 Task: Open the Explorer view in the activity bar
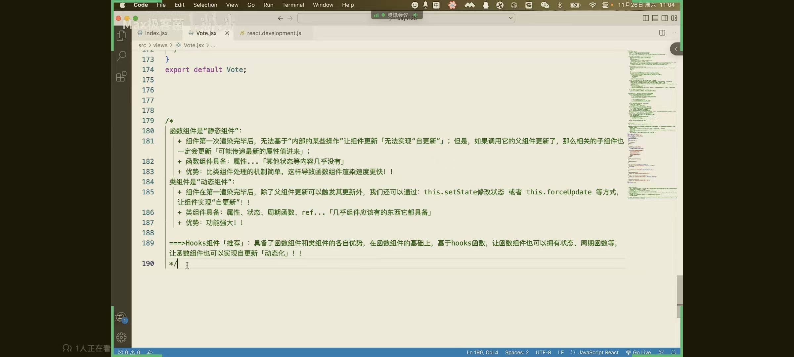[x=121, y=36]
